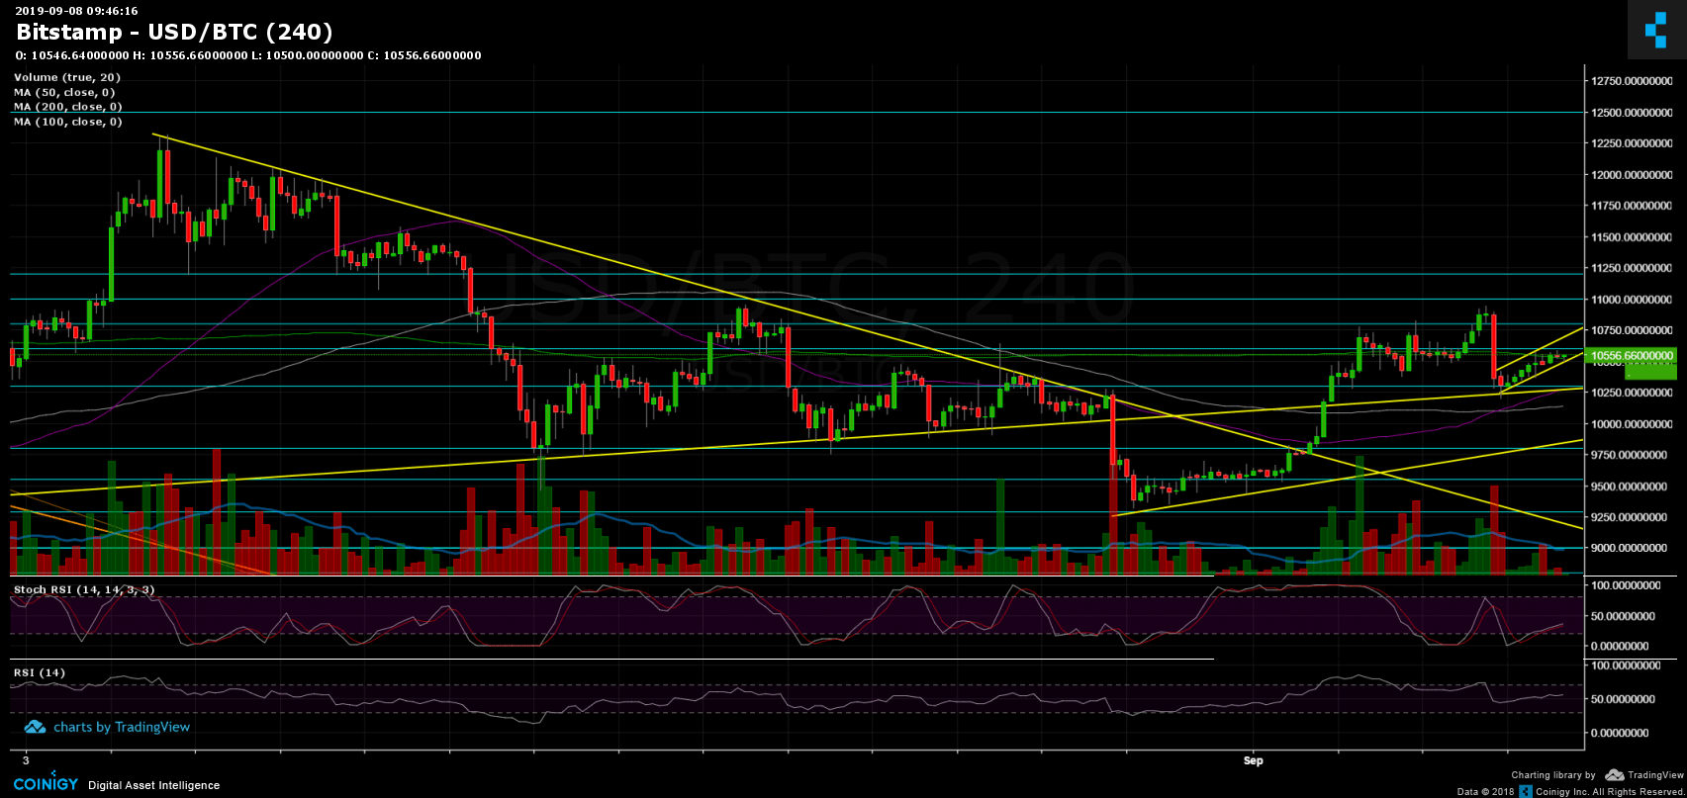
Task: Click the 'Digital Asset Intelligence' tagline
Action: (153, 785)
